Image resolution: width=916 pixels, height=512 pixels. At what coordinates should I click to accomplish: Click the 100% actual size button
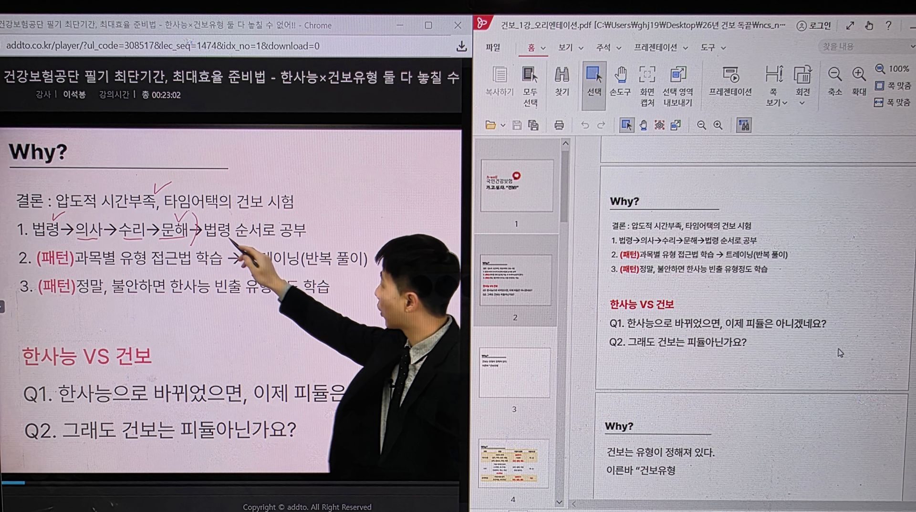click(893, 69)
